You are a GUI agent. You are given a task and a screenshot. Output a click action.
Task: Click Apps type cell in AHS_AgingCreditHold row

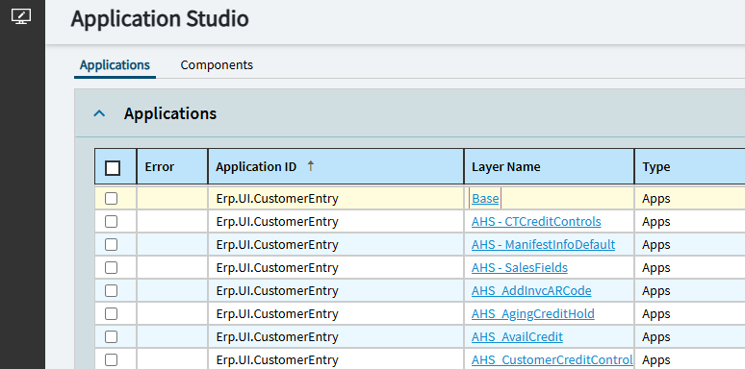coord(689,313)
